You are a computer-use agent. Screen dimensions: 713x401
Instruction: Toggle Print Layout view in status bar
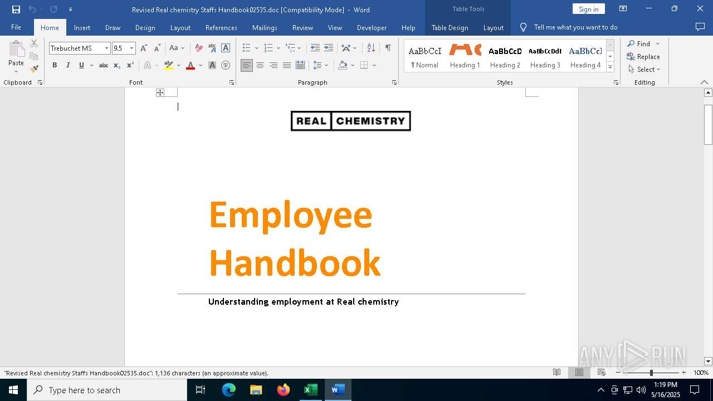(579, 373)
